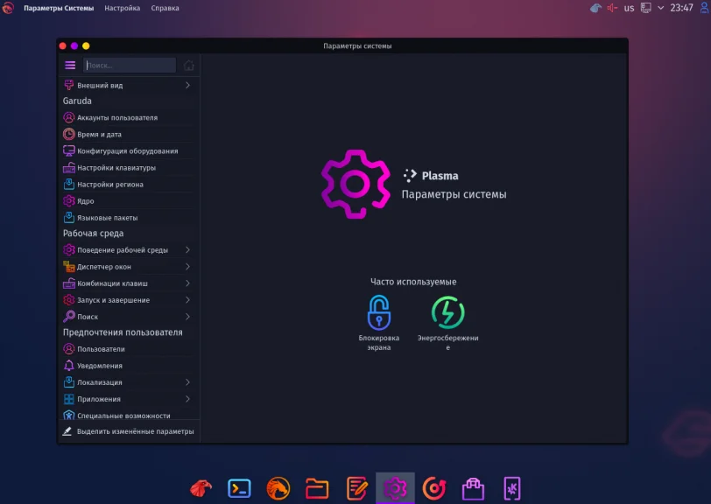Open the file manager icon in the dock
711x504 pixels.
pyautogui.click(x=318, y=487)
